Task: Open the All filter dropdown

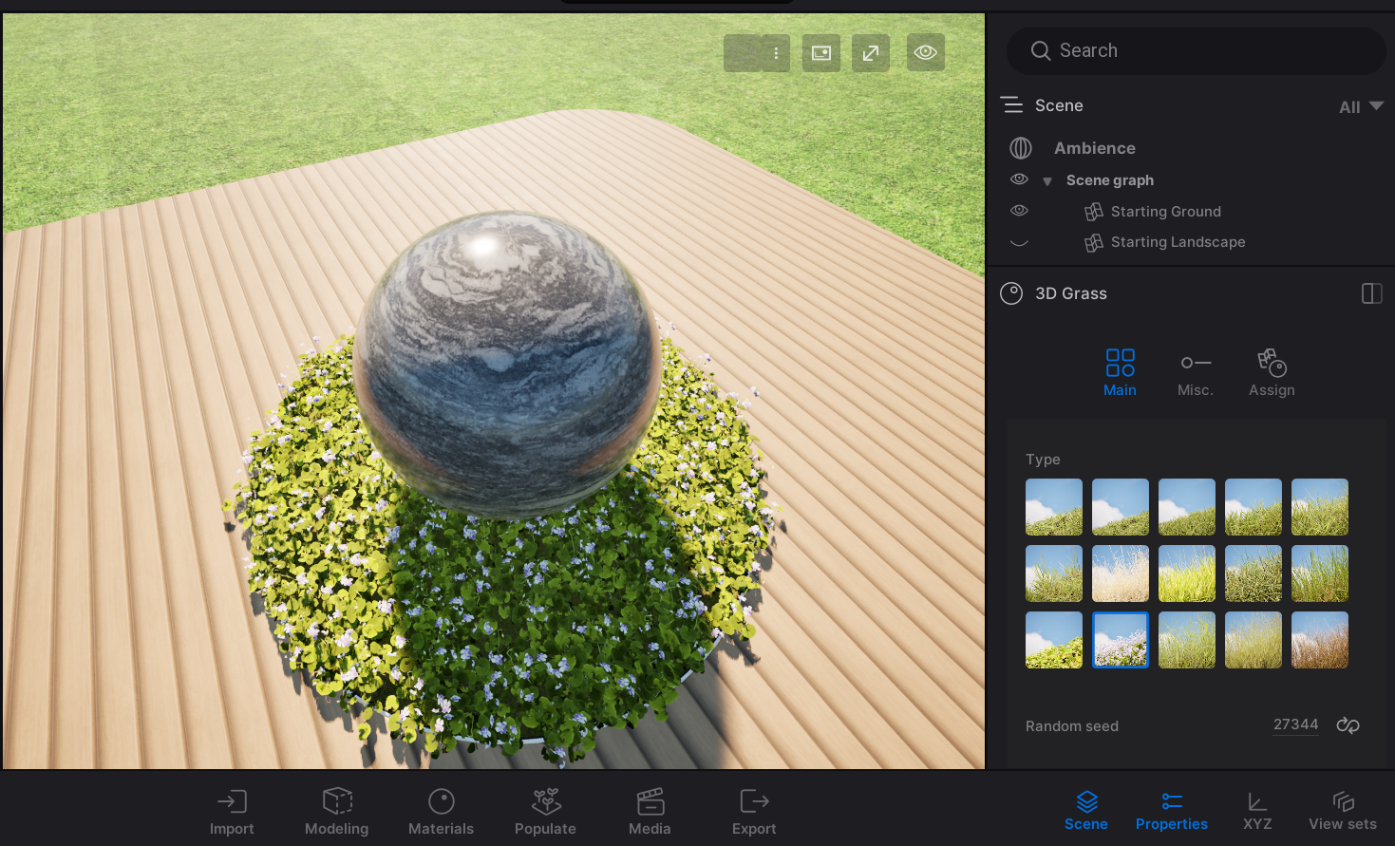Action: pyautogui.click(x=1361, y=106)
